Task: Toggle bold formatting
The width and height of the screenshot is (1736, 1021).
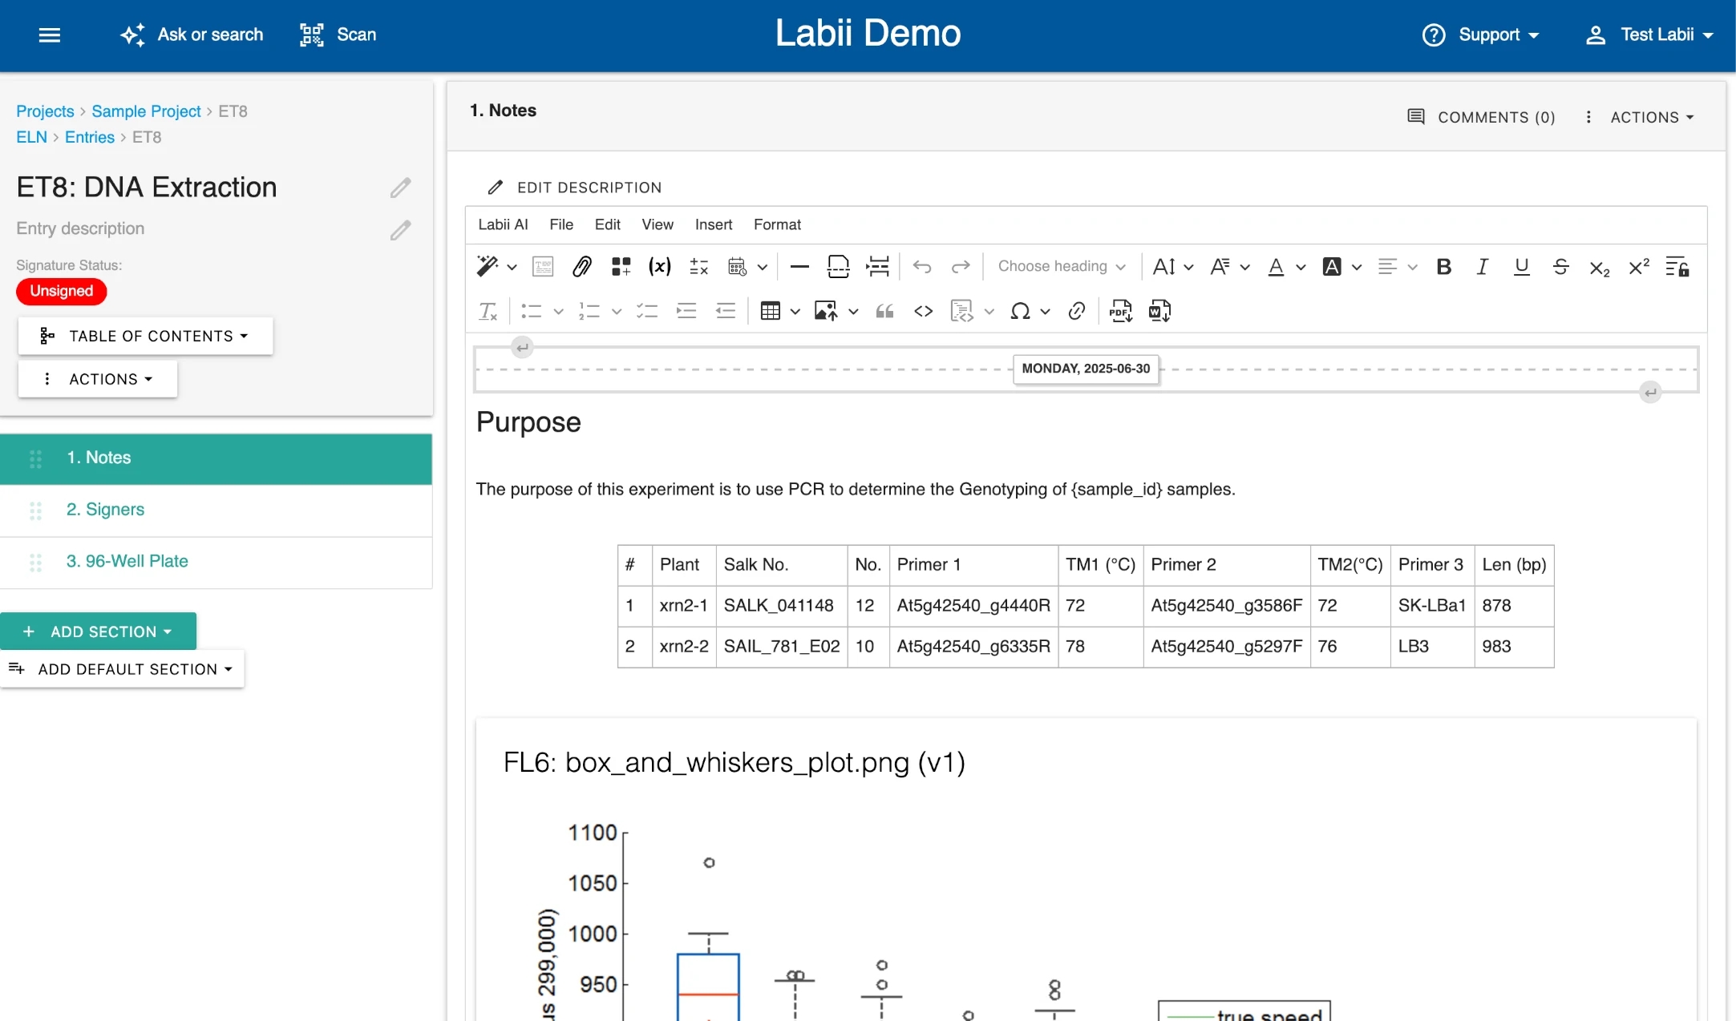Action: tap(1443, 267)
